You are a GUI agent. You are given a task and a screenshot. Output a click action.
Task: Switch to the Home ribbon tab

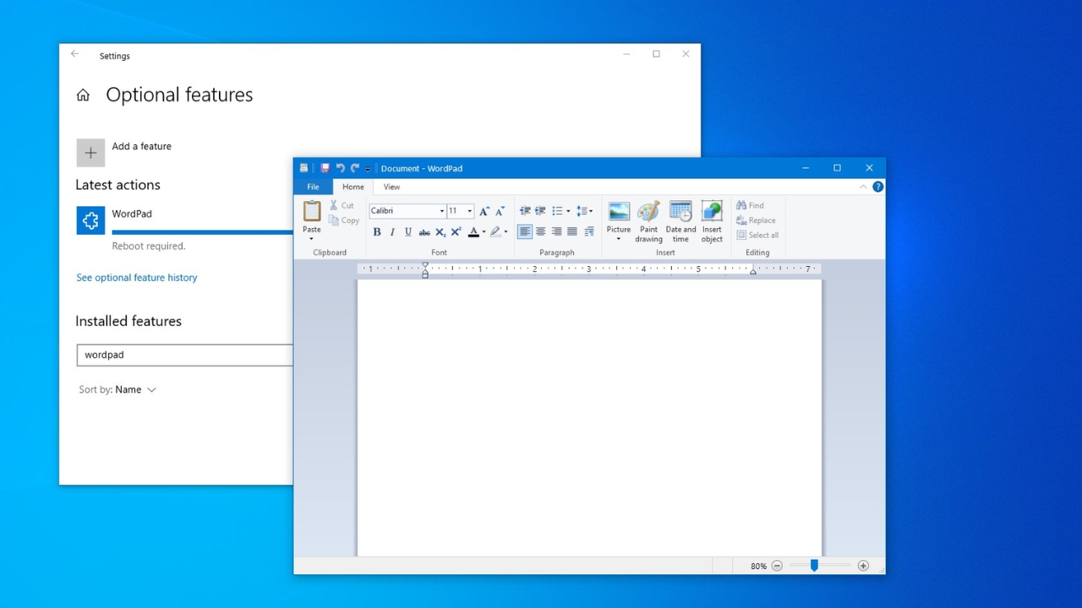tap(353, 187)
